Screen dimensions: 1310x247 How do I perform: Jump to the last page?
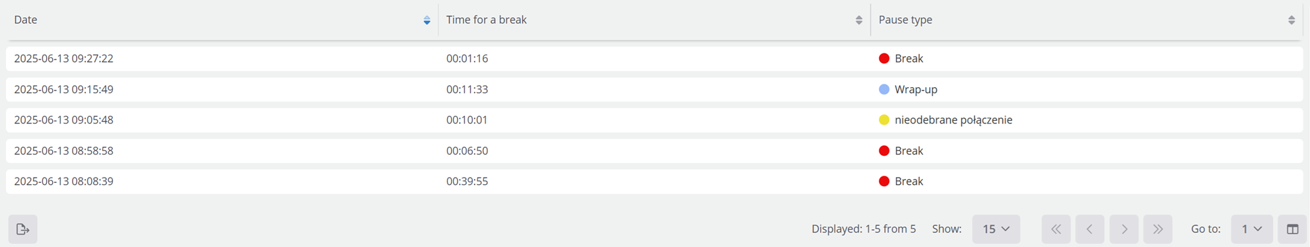point(1157,229)
